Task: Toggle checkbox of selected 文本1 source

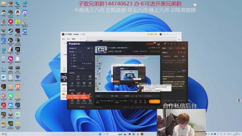Action: (71, 63)
